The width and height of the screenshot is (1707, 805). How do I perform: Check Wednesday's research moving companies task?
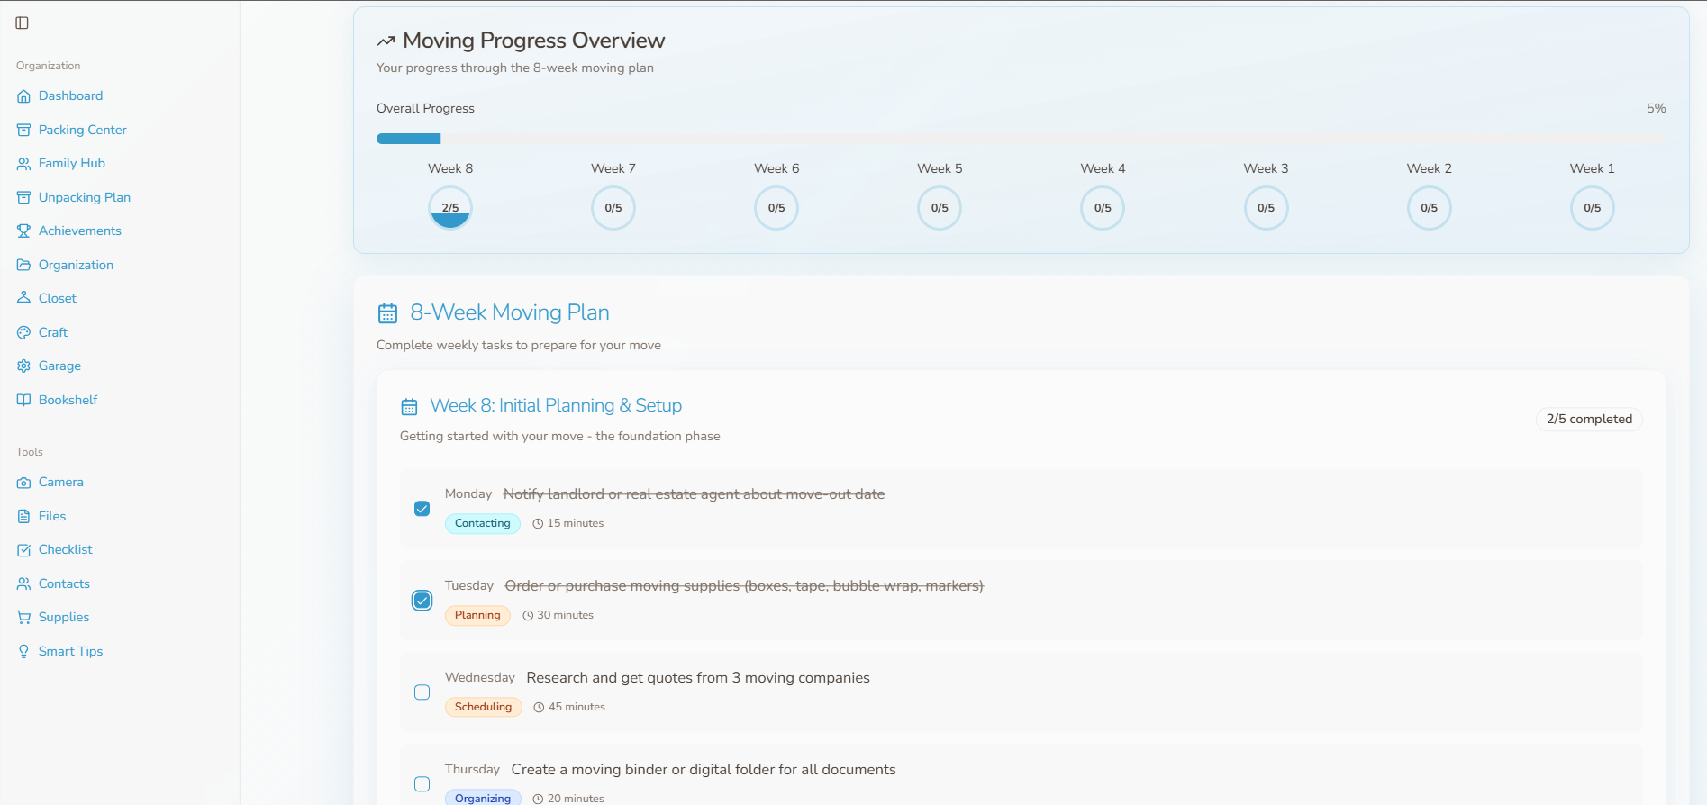[422, 692]
